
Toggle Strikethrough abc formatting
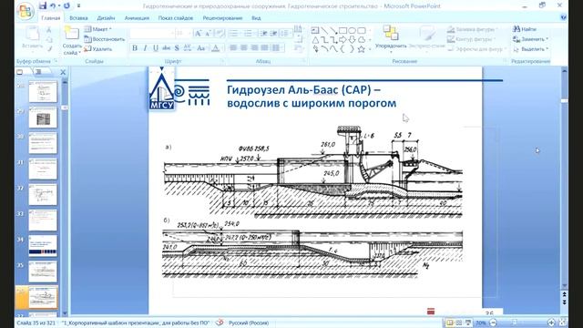point(166,48)
